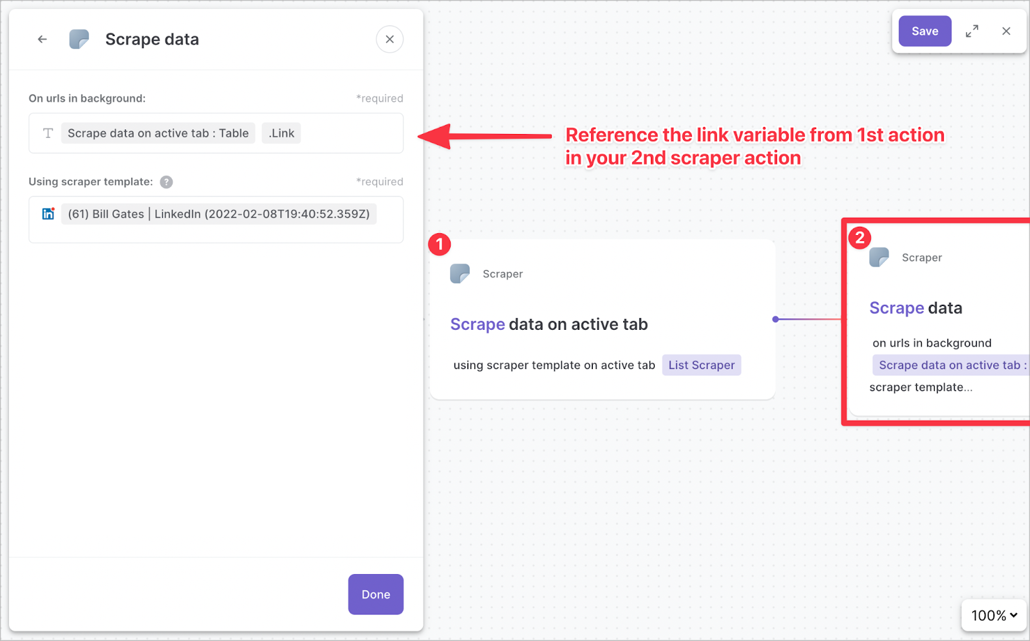
Task: Click the text type T icon
Action: pyautogui.click(x=48, y=133)
